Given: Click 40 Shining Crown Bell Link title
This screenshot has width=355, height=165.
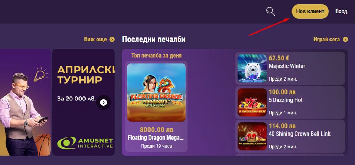Looking at the screenshot, I should click(x=300, y=134).
